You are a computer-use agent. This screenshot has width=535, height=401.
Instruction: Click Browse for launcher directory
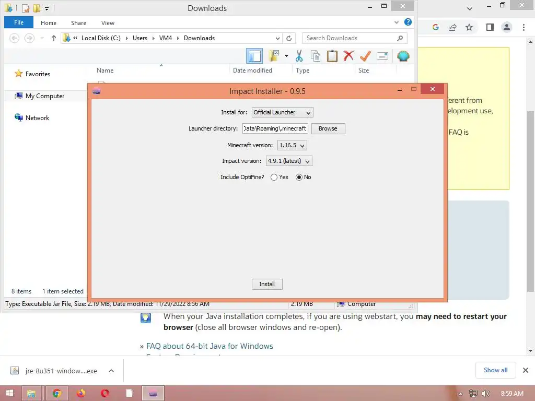(x=328, y=128)
